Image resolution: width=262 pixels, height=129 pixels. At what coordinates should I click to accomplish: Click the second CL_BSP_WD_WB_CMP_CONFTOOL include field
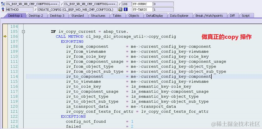(91, 4)
